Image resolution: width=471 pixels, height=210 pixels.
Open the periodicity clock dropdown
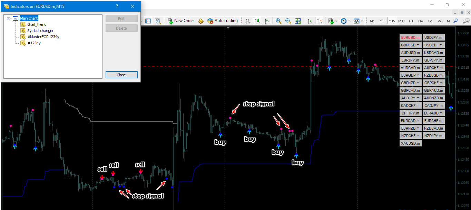pos(349,21)
